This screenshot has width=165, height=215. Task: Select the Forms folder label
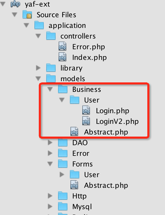pos(82,164)
